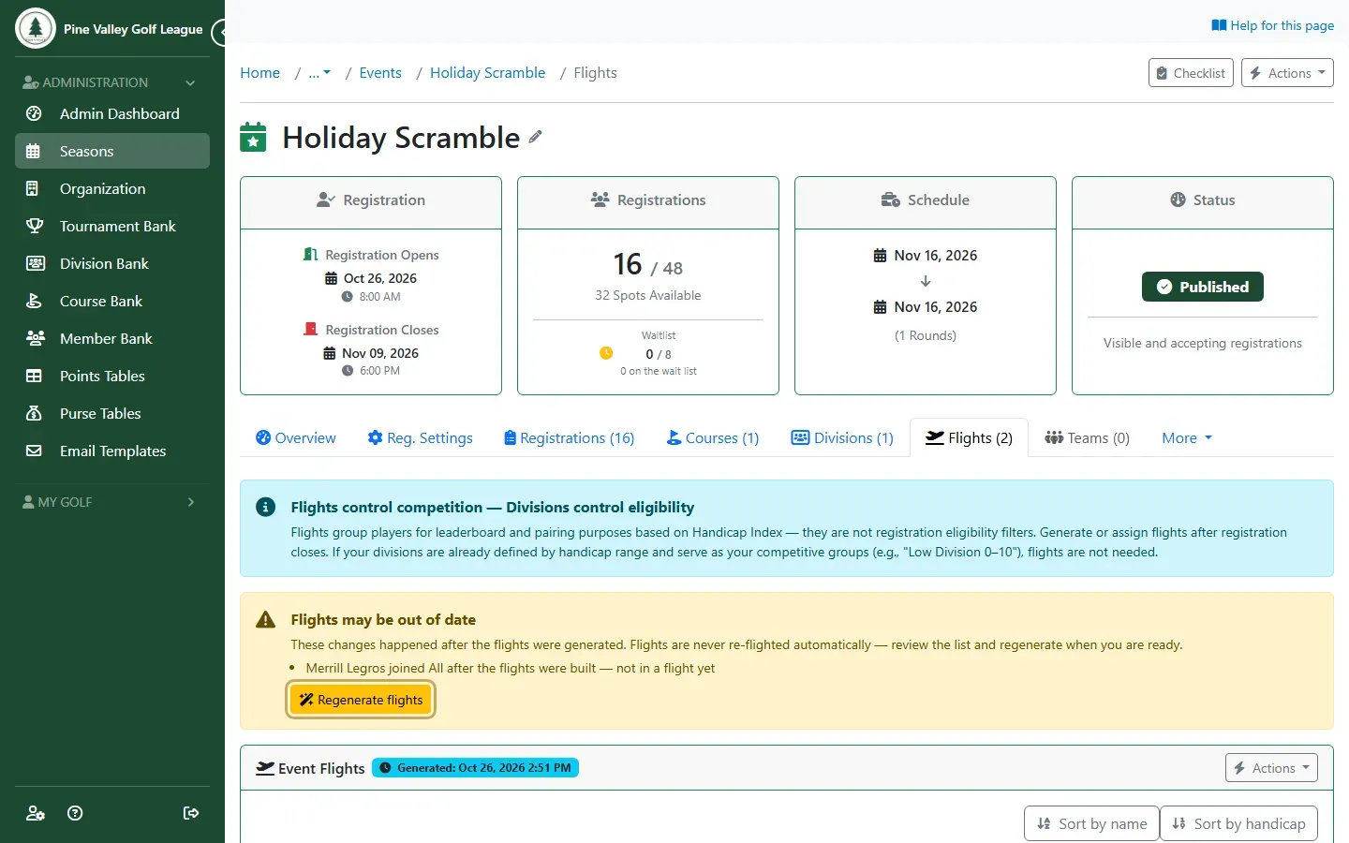Viewport: 1349px width, 843px height.
Task: Open user settings icon at sidebar bottom
Action: pyautogui.click(x=36, y=813)
